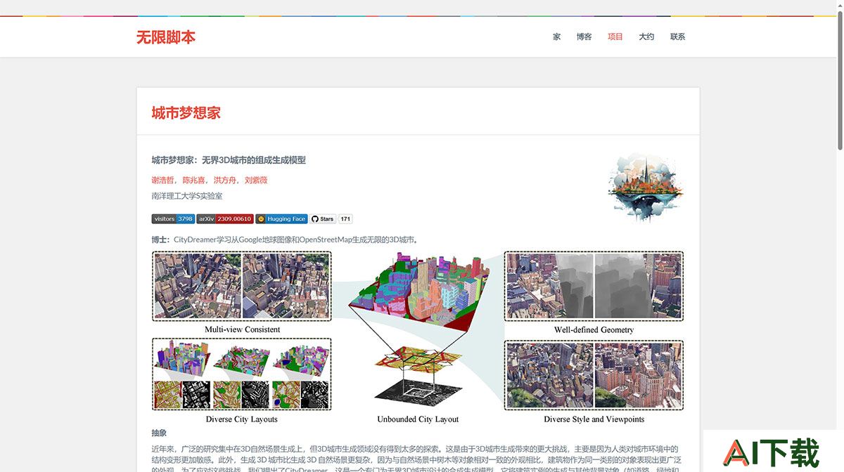Click the 城市梦想家:无界3D城市的组成生成模型 subtitle
The image size is (844, 472).
(229, 160)
